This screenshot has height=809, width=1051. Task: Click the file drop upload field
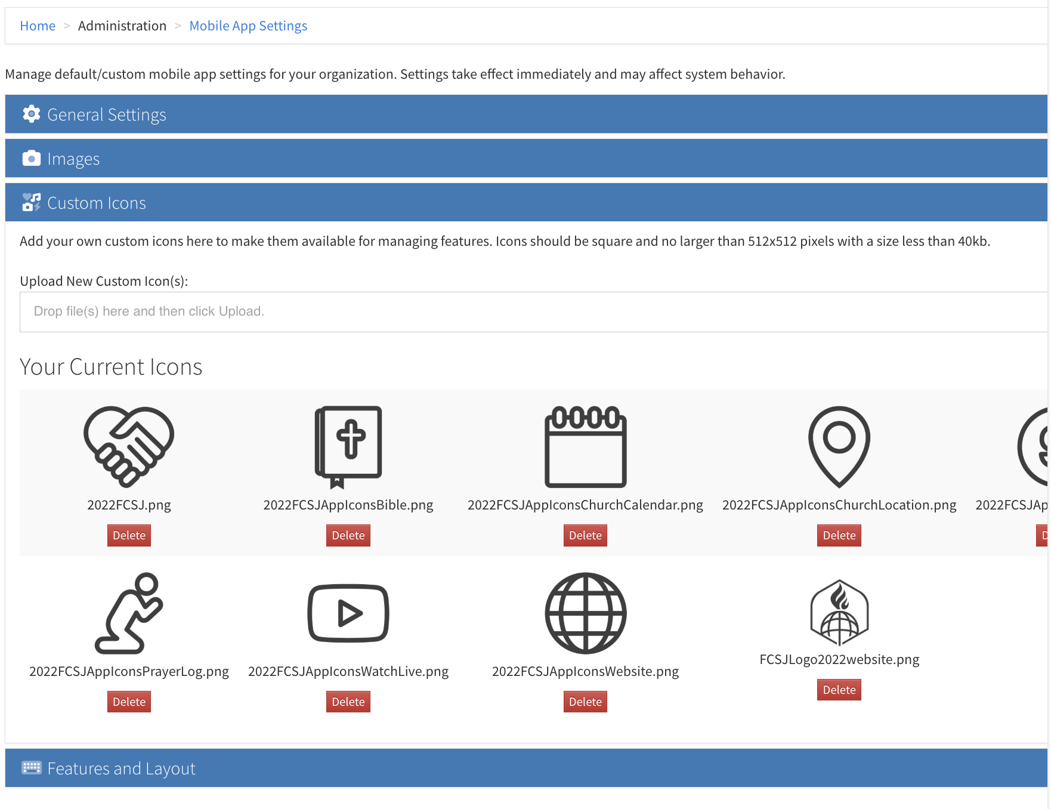534,311
